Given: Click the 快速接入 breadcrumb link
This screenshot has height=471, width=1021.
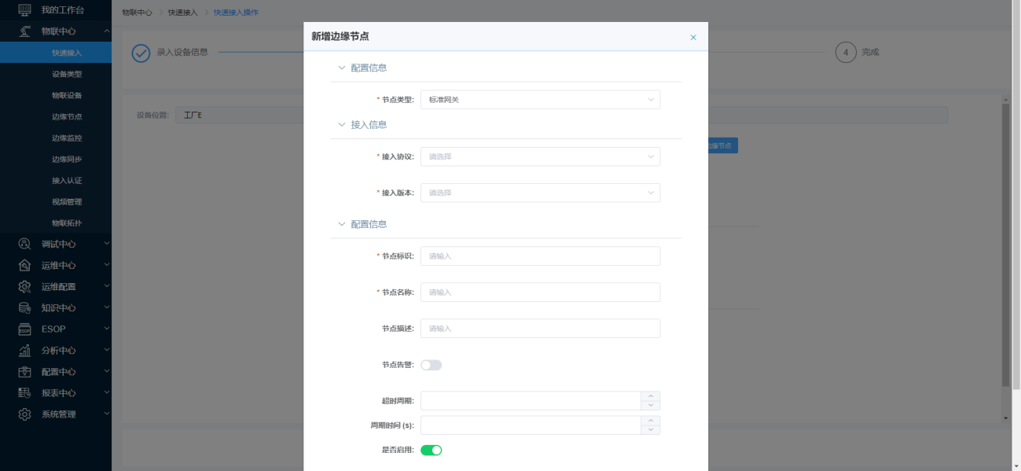Looking at the screenshot, I should [x=182, y=13].
